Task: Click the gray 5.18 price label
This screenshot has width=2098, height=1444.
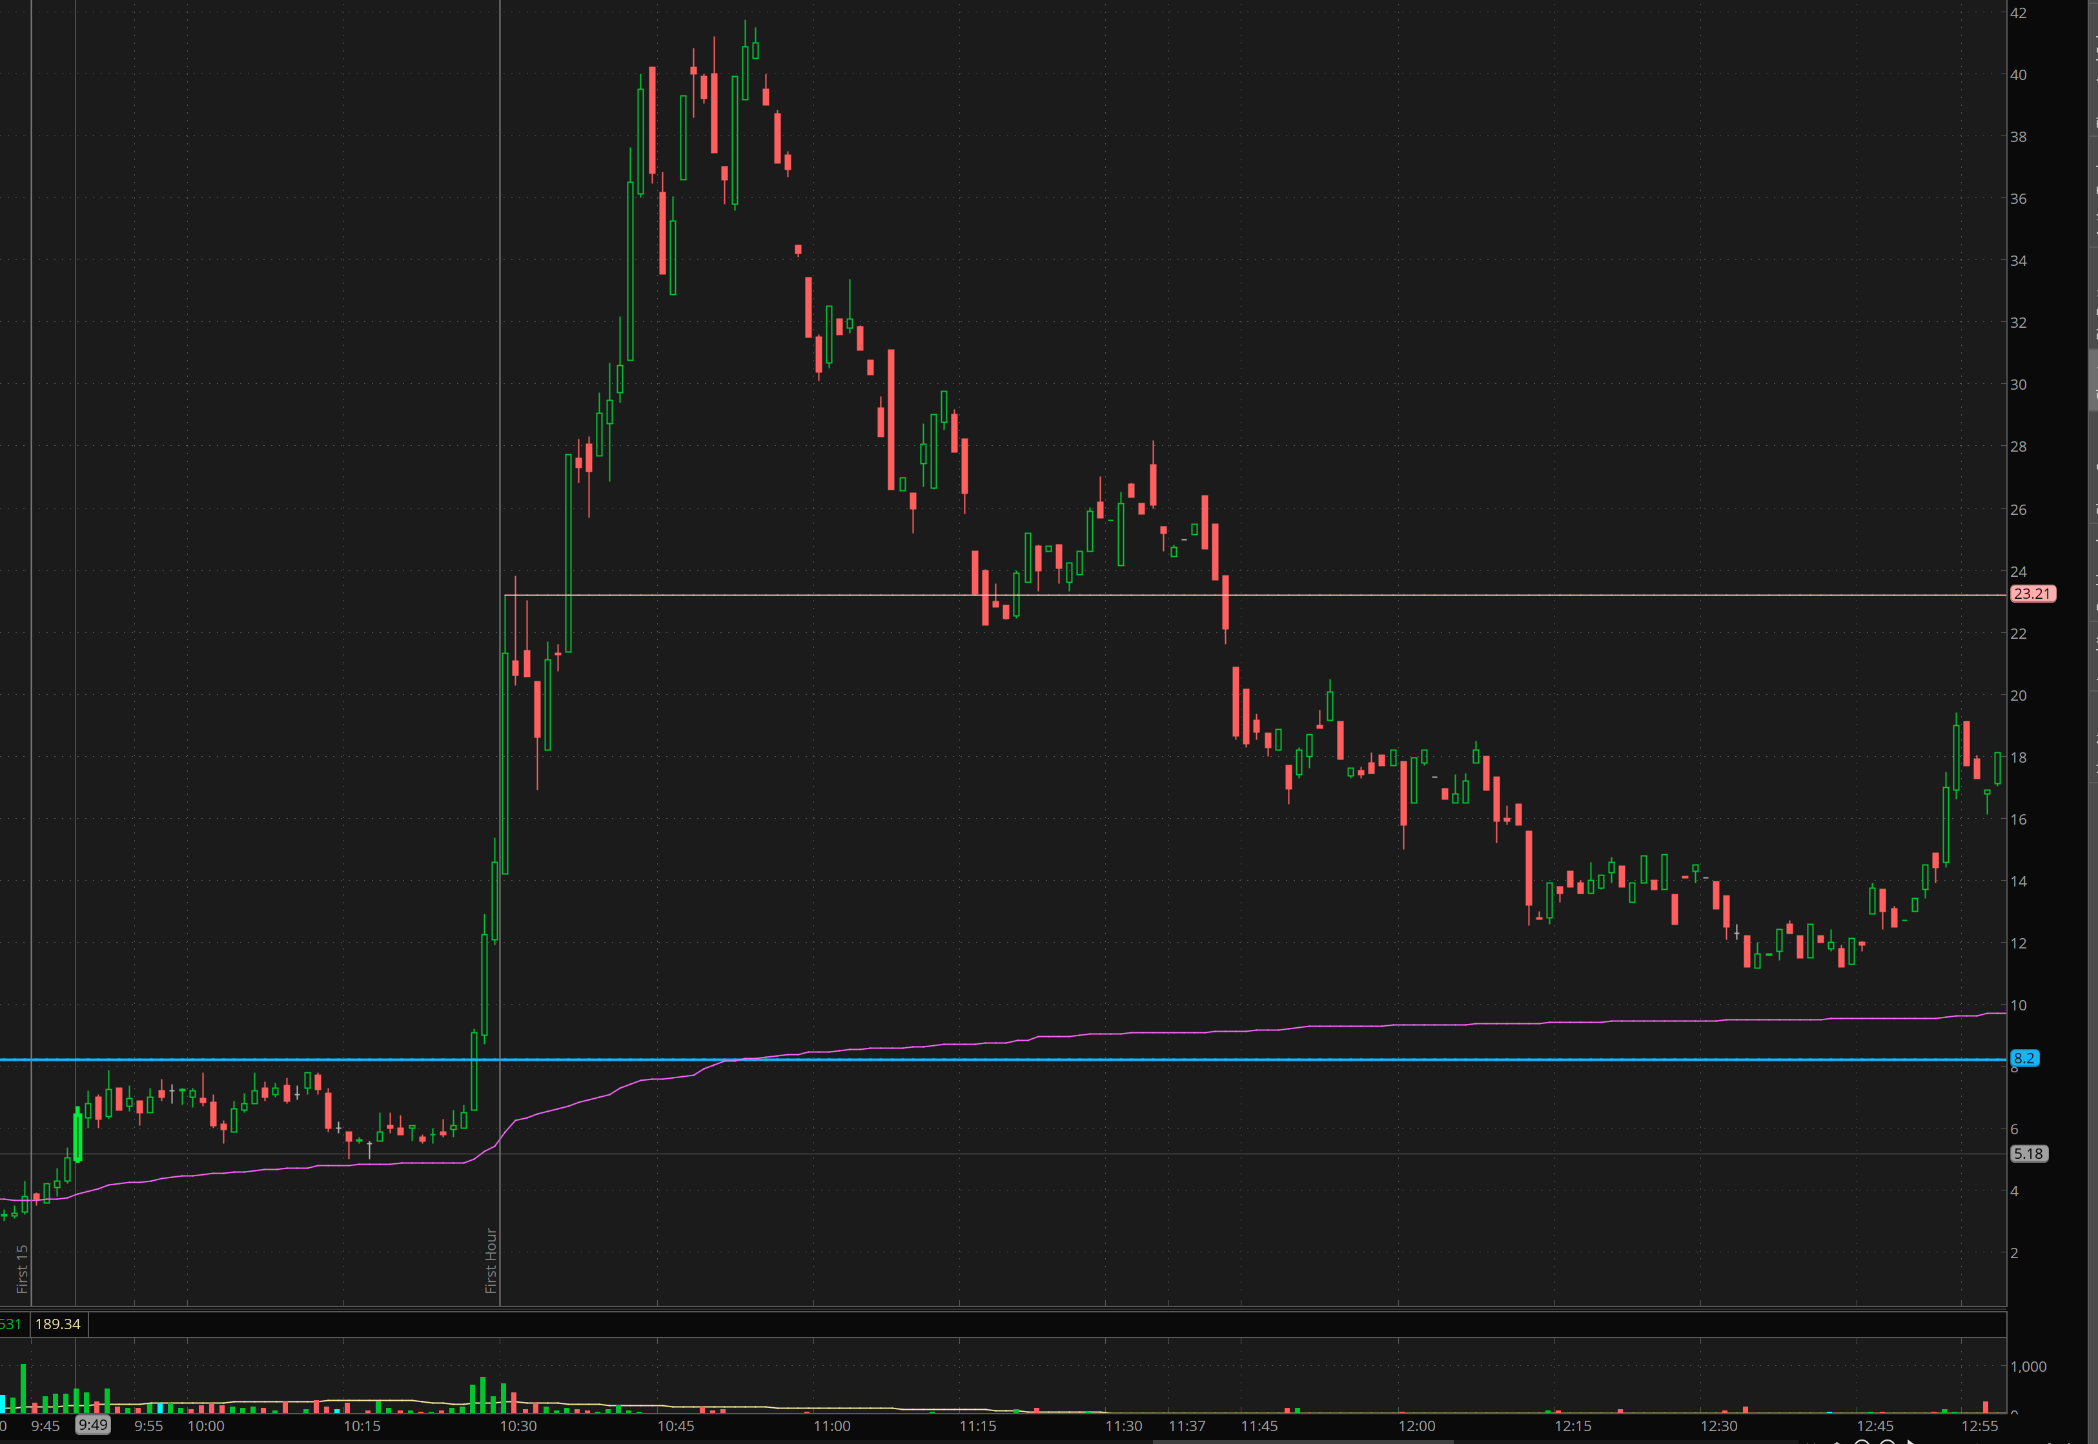Action: click(x=2028, y=1154)
